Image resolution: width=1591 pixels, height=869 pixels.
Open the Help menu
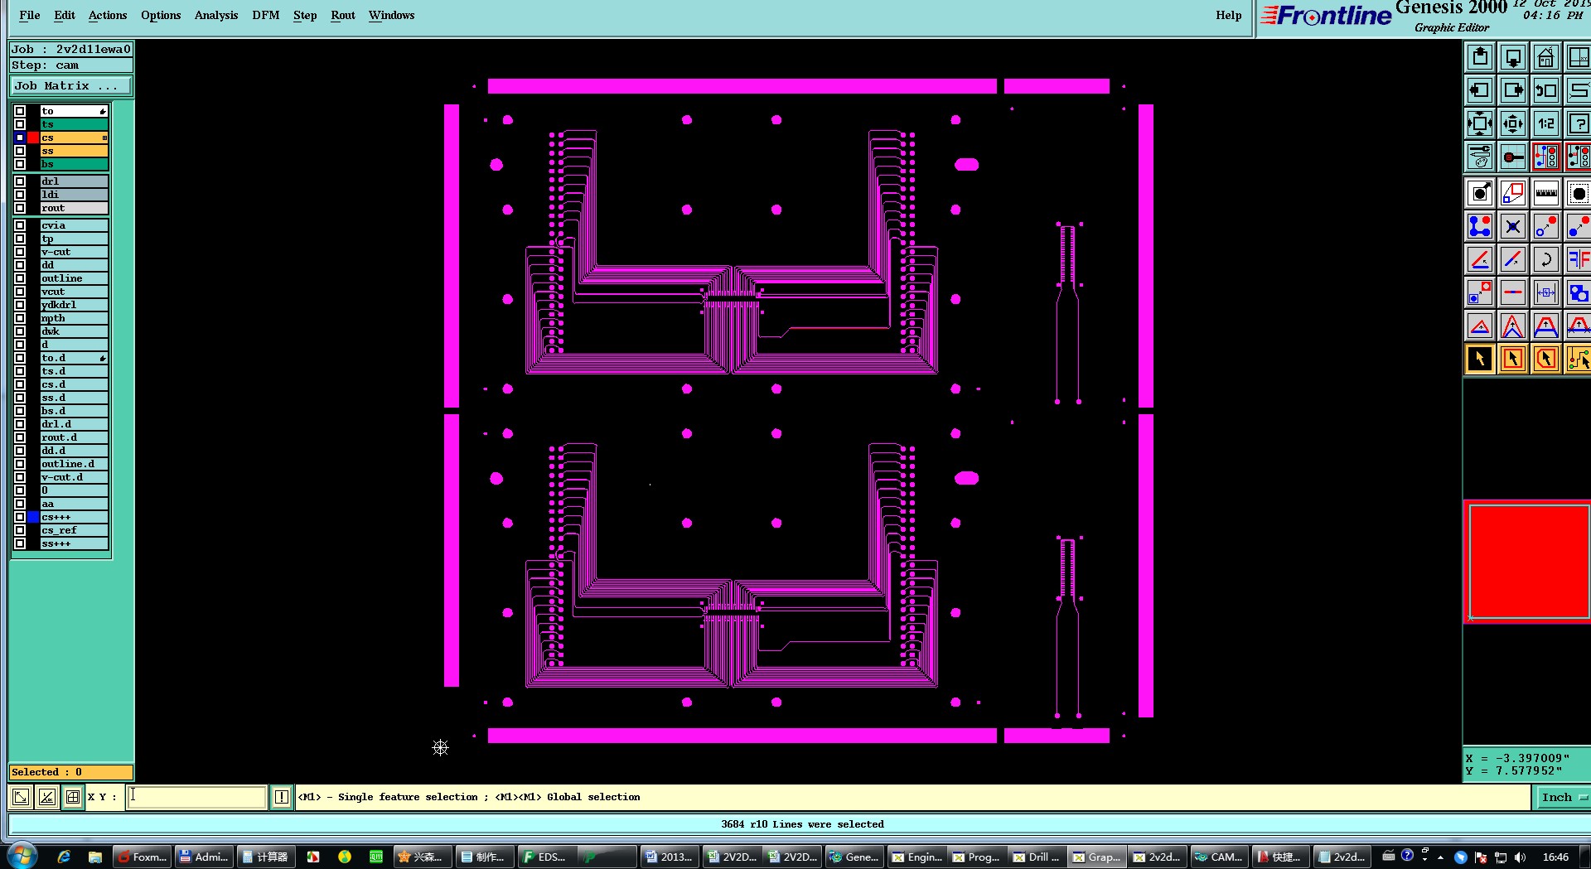(x=1229, y=15)
